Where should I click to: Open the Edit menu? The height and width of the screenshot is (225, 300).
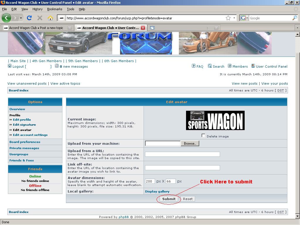(x=14, y=9)
